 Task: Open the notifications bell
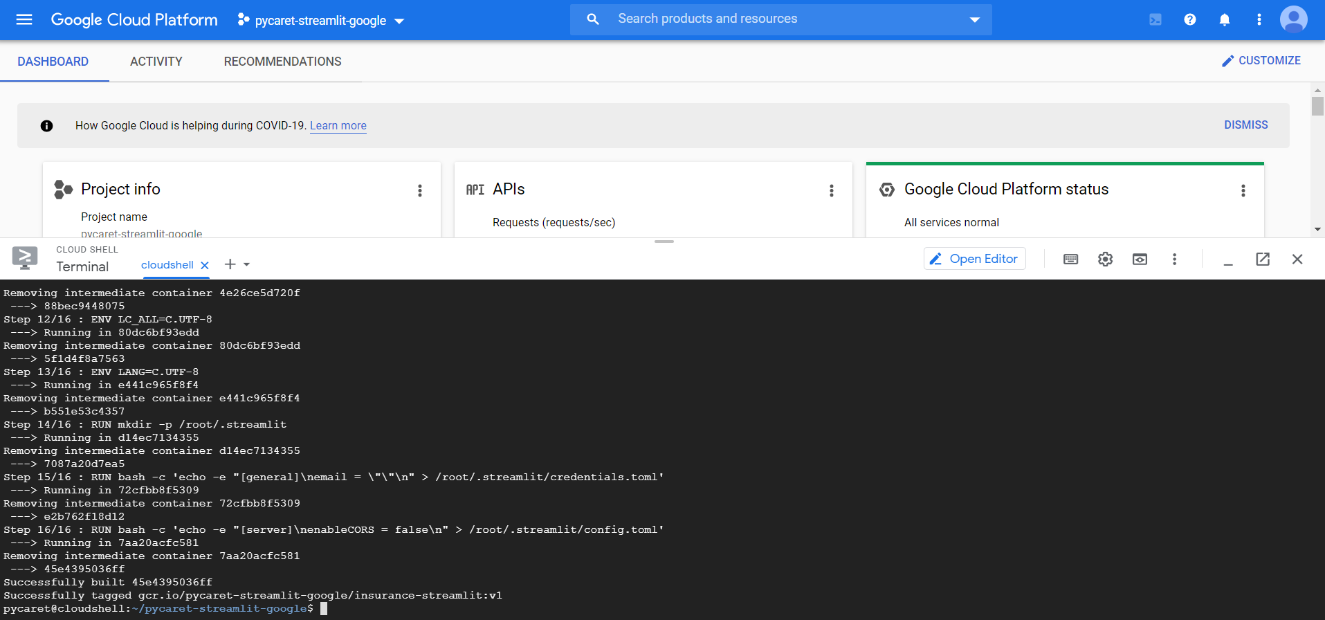[1224, 19]
